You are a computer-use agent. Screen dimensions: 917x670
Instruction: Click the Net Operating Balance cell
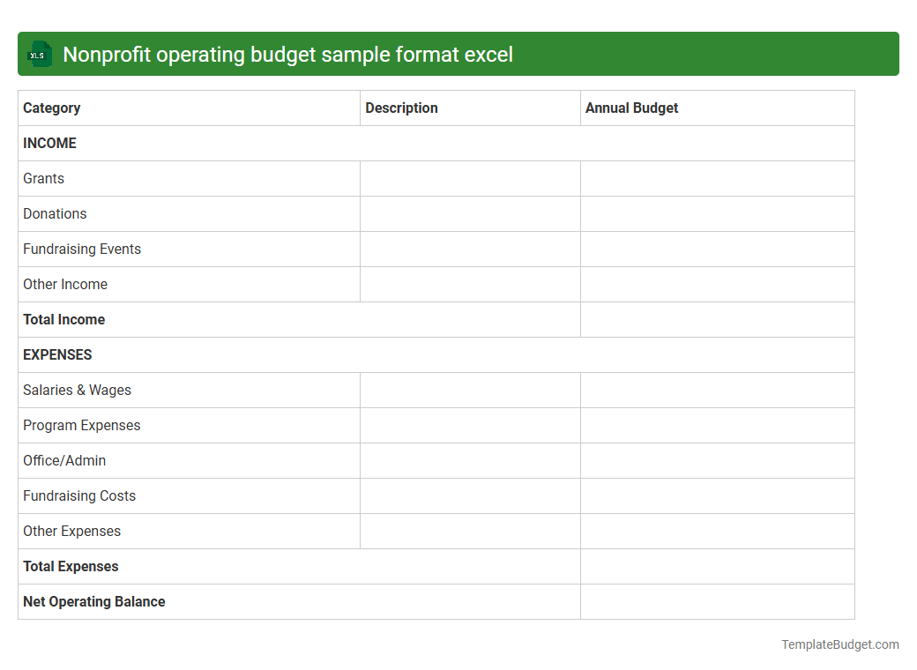coord(93,601)
